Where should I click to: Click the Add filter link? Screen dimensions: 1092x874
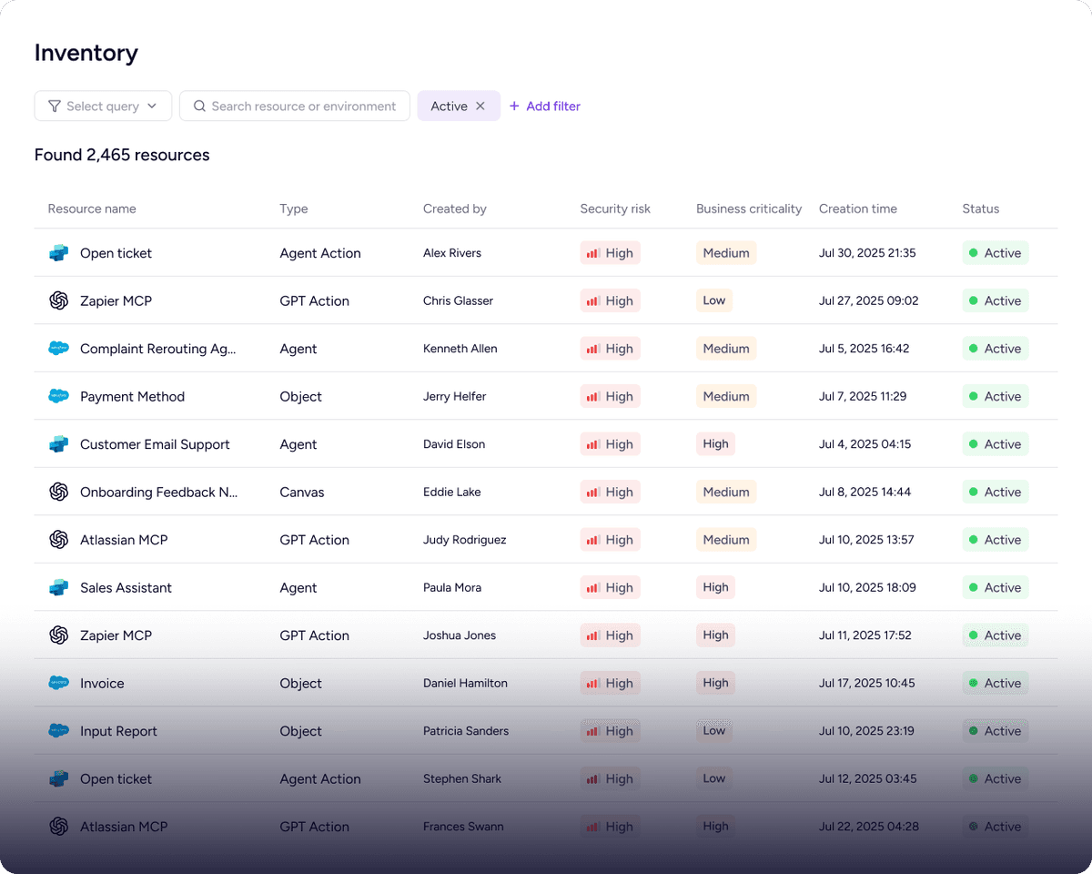[x=544, y=107]
